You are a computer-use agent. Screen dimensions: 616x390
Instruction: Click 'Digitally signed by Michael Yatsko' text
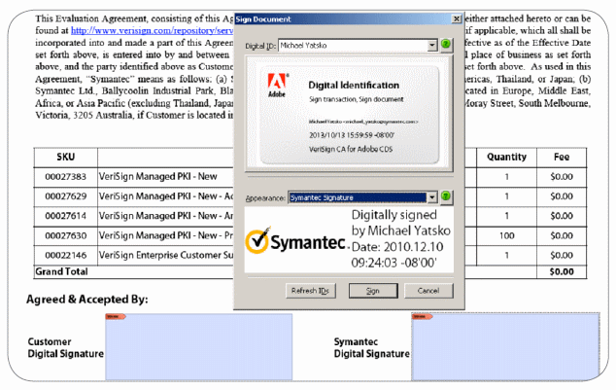pyautogui.click(x=400, y=223)
